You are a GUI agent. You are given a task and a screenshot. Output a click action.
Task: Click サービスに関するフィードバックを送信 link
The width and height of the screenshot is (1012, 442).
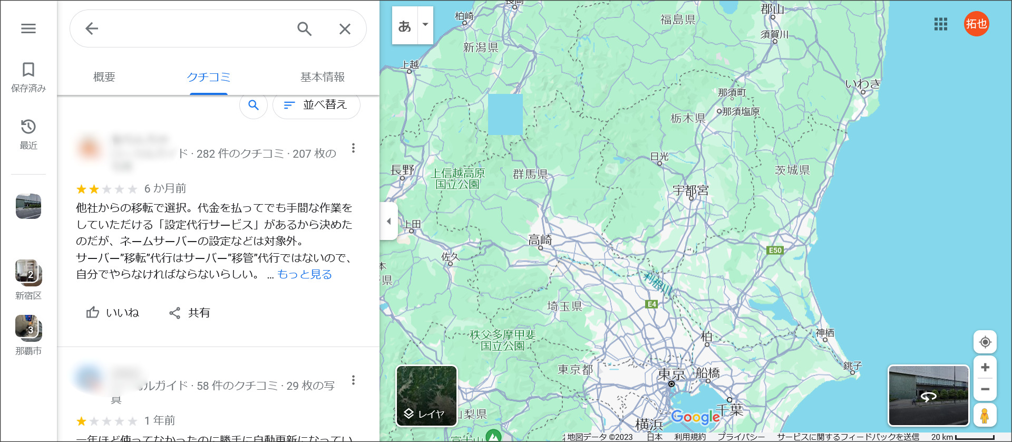pyautogui.click(x=848, y=437)
